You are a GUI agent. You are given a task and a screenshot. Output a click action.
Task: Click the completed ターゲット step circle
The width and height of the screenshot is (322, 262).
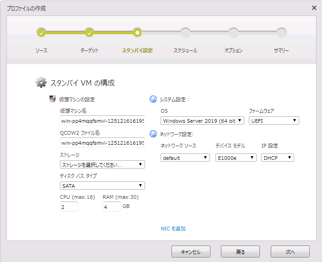click(89, 33)
